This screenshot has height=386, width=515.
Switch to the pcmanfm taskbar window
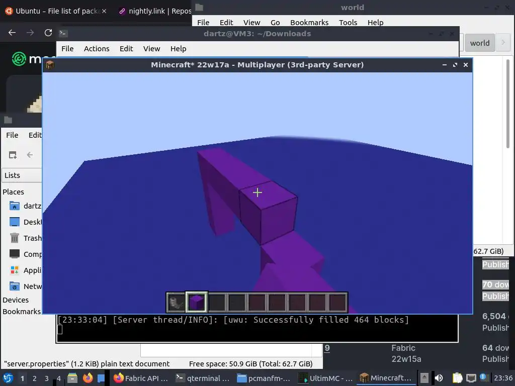click(x=264, y=378)
